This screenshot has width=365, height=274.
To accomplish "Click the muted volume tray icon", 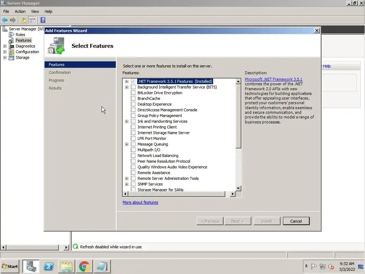I will tap(331, 266).
